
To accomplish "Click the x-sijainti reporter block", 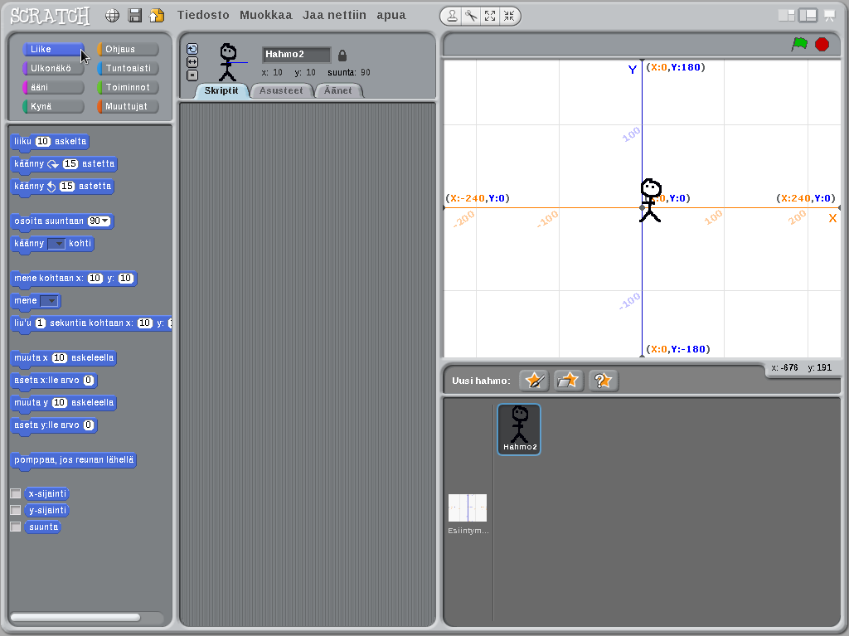I will [x=47, y=493].
